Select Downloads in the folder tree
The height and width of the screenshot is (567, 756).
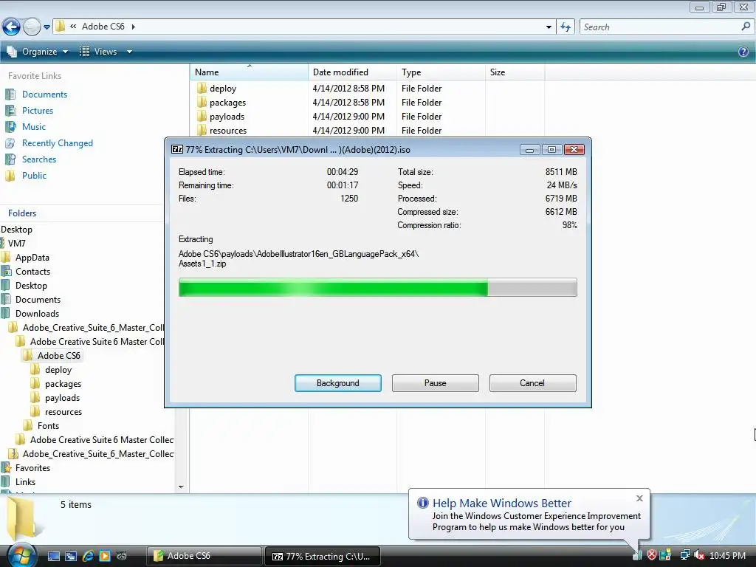coord(37,313)
